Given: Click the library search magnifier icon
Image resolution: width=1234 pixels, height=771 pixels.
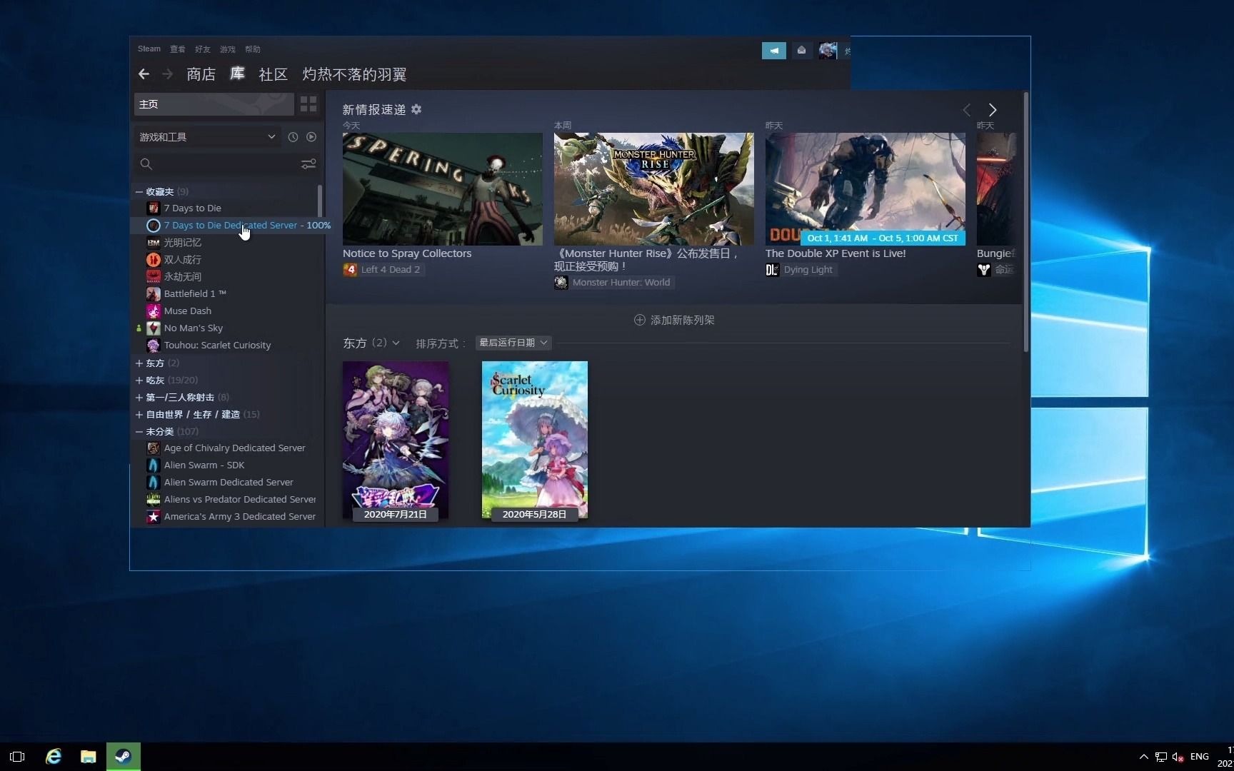Looking at the screenshot, I should coord(146,164).
